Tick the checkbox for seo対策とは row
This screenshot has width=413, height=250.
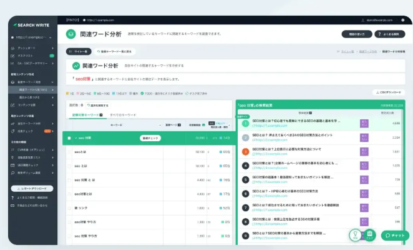(x=69, y=194)
